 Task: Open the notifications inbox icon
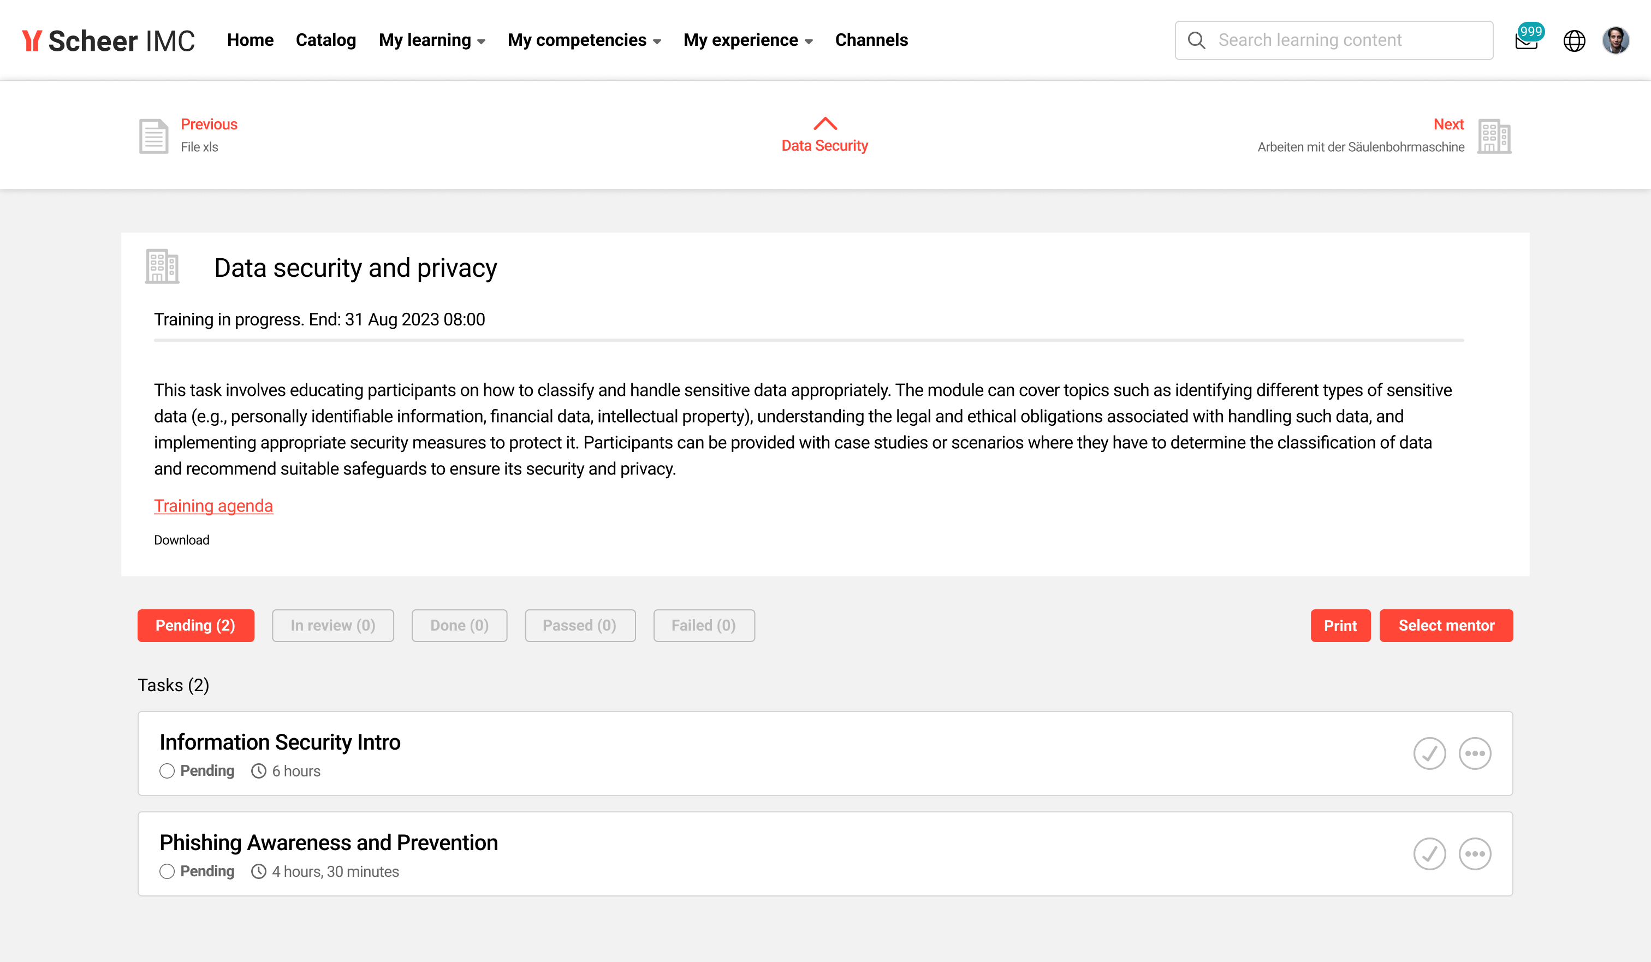(1526, 42)
